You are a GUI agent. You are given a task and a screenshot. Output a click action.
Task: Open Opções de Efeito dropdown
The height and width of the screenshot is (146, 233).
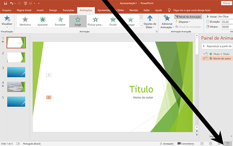click(x=150, y=22)
